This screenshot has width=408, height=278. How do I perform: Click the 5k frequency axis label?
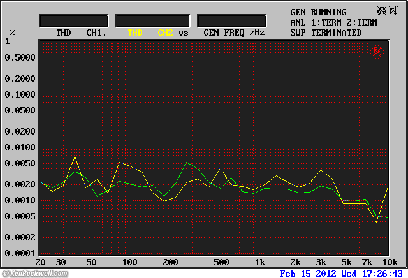pos(346,262)
